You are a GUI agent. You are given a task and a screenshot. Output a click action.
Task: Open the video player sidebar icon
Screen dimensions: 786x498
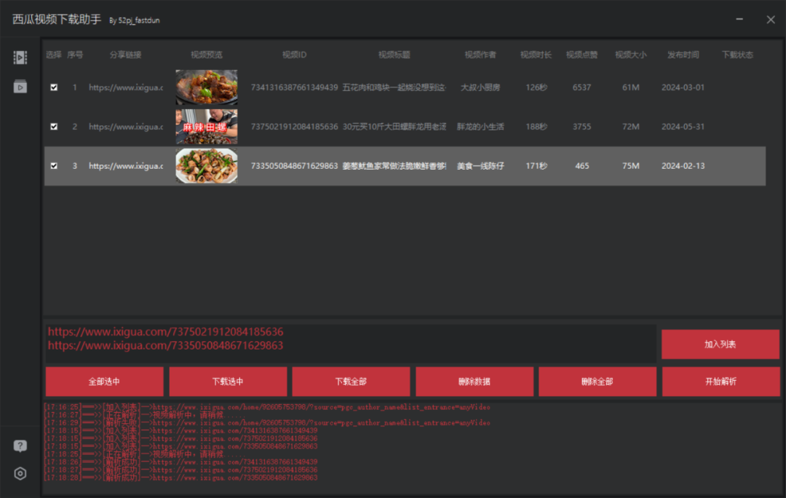coord(20,87)
